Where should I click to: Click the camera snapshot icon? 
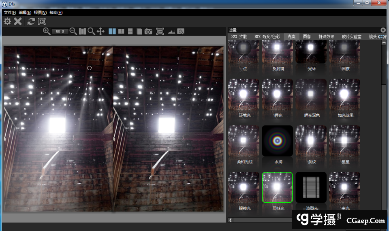tap(148, 31)
